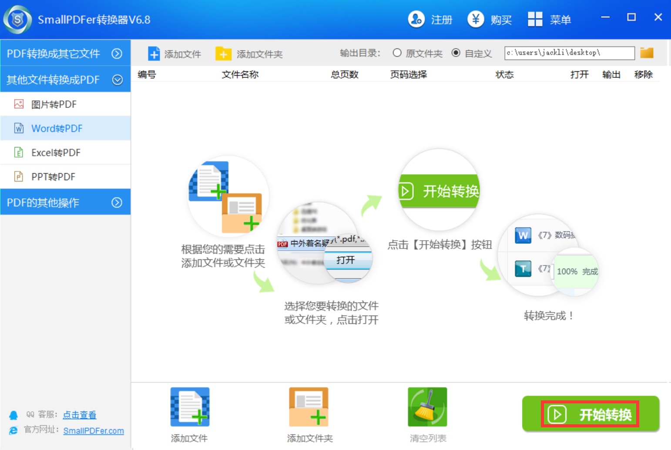Select Excel转PDF in the sidebar

(x=65, y=152)
